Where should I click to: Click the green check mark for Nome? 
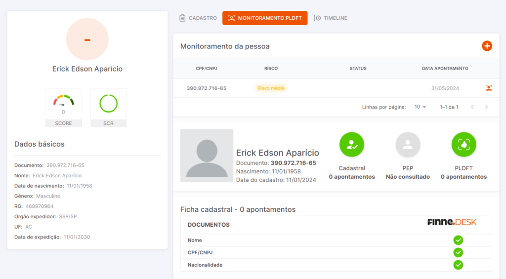458,240
